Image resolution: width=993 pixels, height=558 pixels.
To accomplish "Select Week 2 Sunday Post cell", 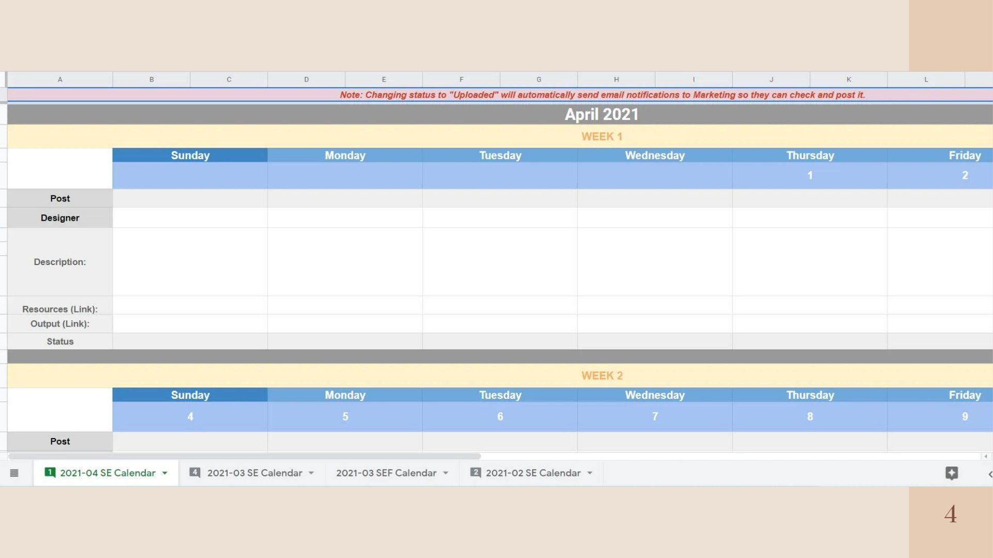I will (190, 442).
